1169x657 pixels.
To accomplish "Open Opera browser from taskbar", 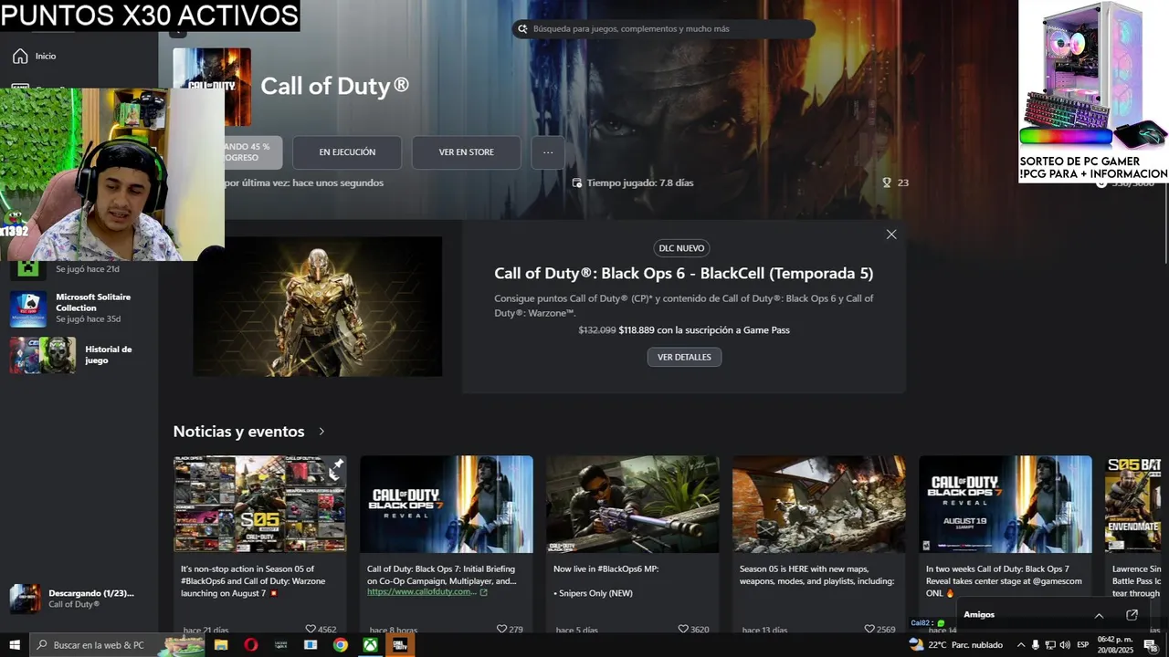I will coord(251,645).
